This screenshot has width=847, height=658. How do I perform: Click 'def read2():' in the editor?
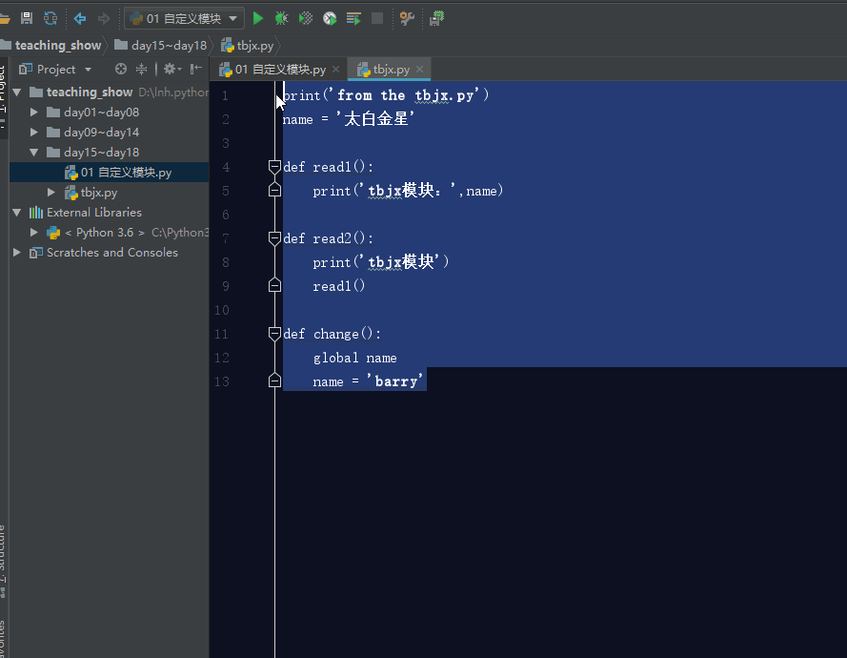328,238
